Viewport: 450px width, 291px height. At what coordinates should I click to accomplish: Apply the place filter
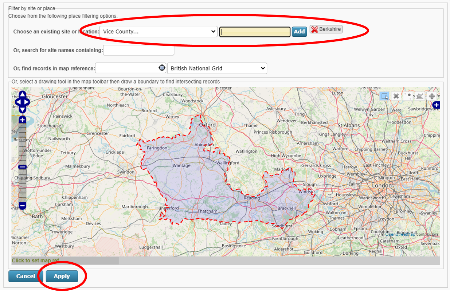62,276
